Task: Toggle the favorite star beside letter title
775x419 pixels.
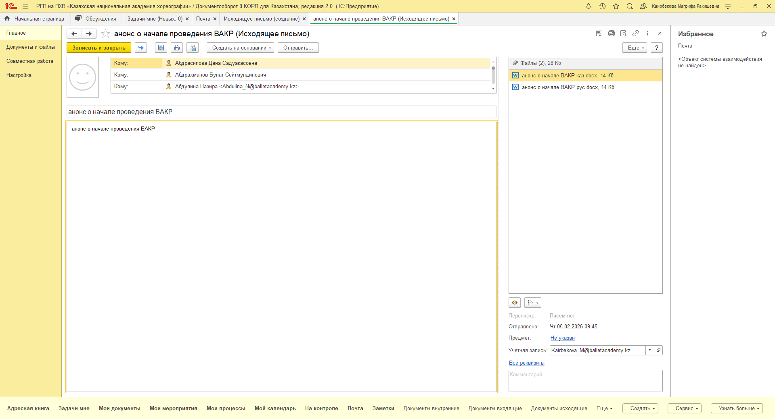Action: click(105, 34)
